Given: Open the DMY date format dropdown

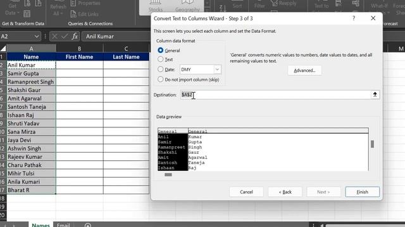Looking at the screenshot, I should click(x=217, y=69).
